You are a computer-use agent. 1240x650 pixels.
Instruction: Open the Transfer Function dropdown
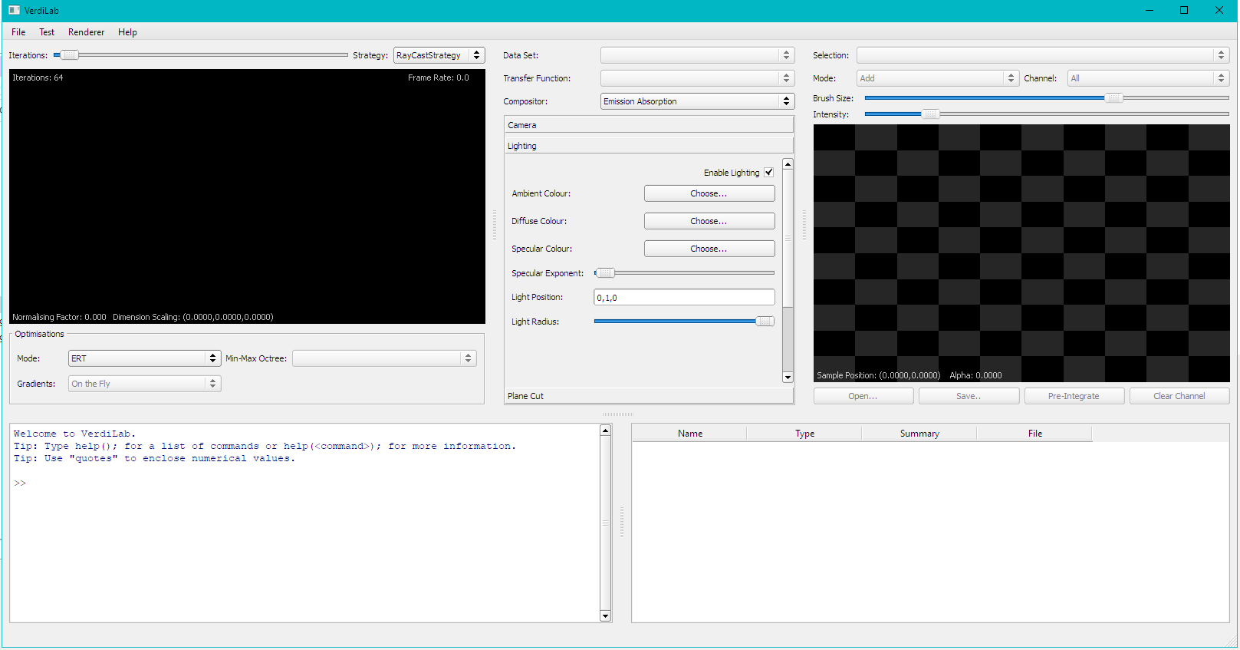pyautogui.click(x=697, y=78)
